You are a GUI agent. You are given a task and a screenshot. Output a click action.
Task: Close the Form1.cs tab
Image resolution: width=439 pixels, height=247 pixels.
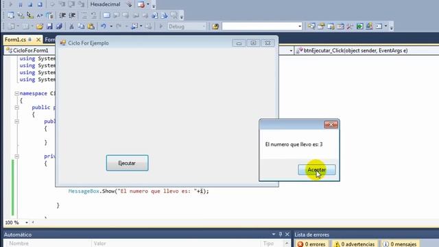point(38,40)
